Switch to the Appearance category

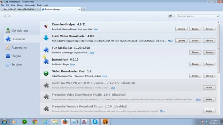point(22,48)
